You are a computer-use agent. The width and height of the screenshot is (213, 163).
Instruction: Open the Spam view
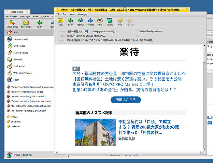(29, 80)
